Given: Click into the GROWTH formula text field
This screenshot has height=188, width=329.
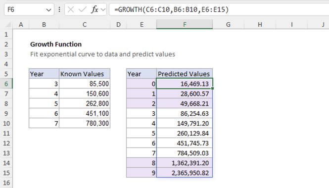Looking at the screenshot, I should coord(219,9).
